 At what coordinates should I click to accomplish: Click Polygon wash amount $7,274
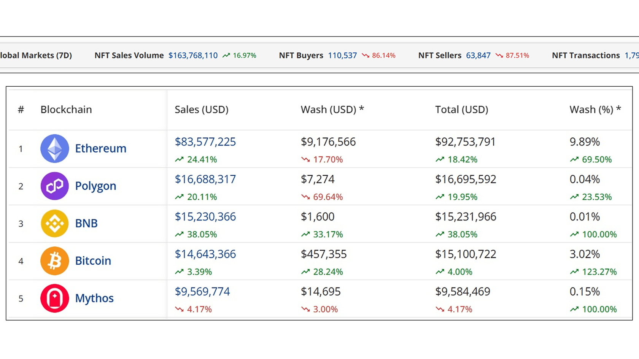tap(318, 179)
